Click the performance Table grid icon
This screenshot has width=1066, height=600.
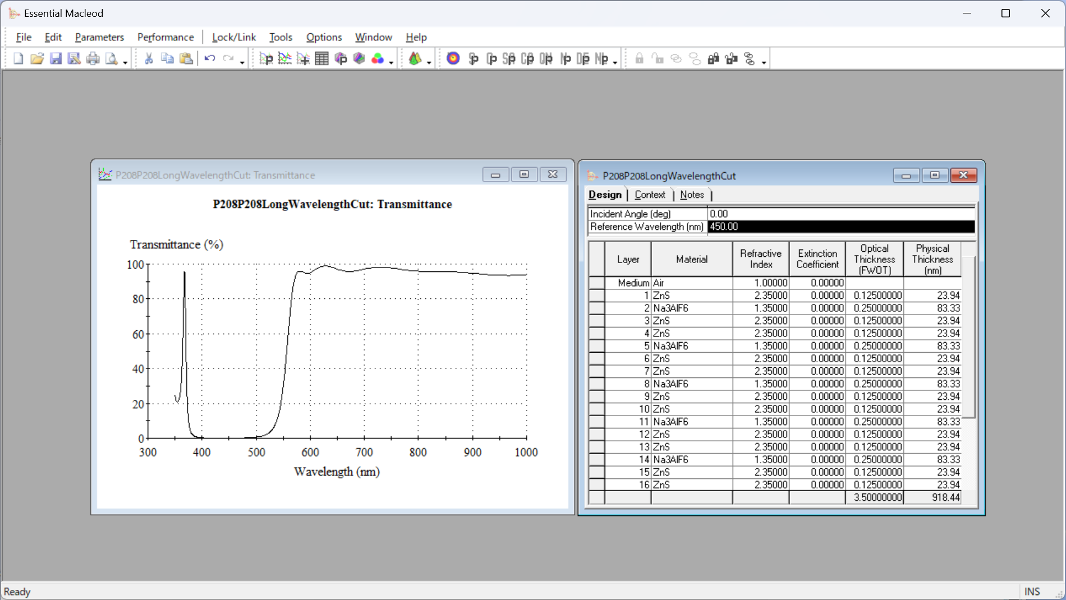pos(322,58)
